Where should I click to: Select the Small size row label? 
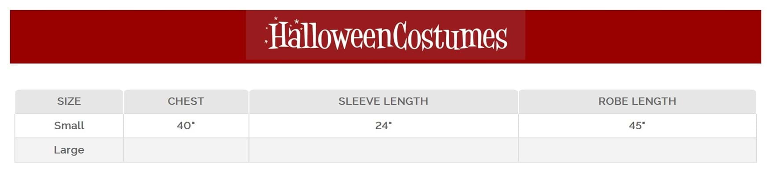[69, 126]
